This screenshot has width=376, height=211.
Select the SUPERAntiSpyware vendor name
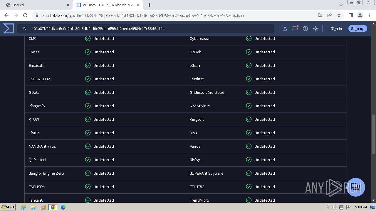[x=207, y=173]
